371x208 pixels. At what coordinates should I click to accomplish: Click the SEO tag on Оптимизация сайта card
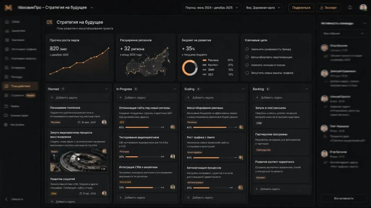[122, 122]
